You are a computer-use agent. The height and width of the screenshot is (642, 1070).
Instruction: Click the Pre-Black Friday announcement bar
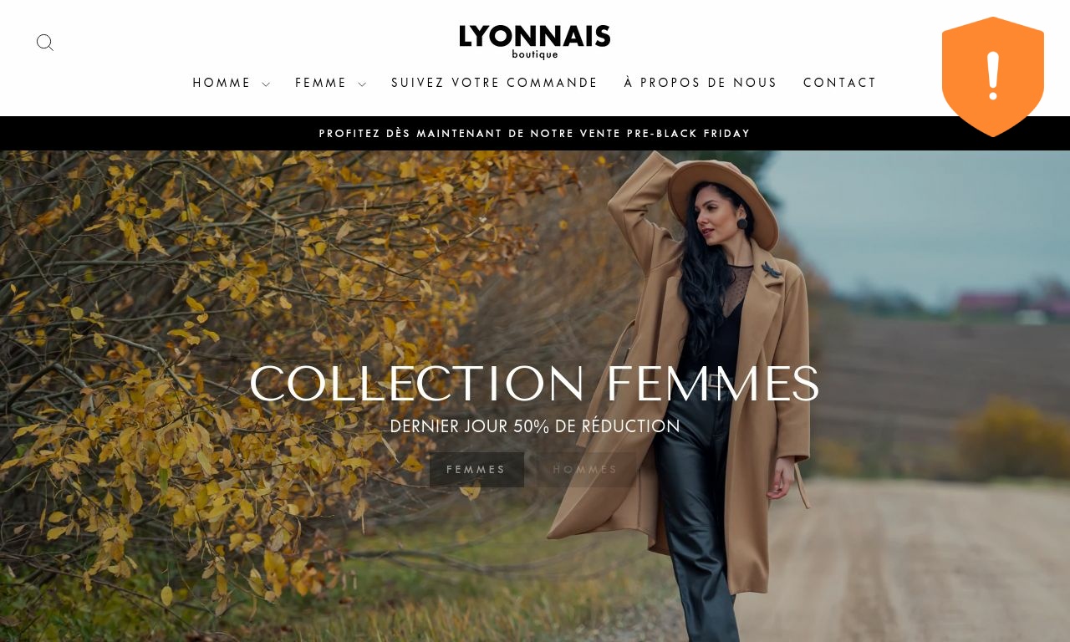click(535, 134)
